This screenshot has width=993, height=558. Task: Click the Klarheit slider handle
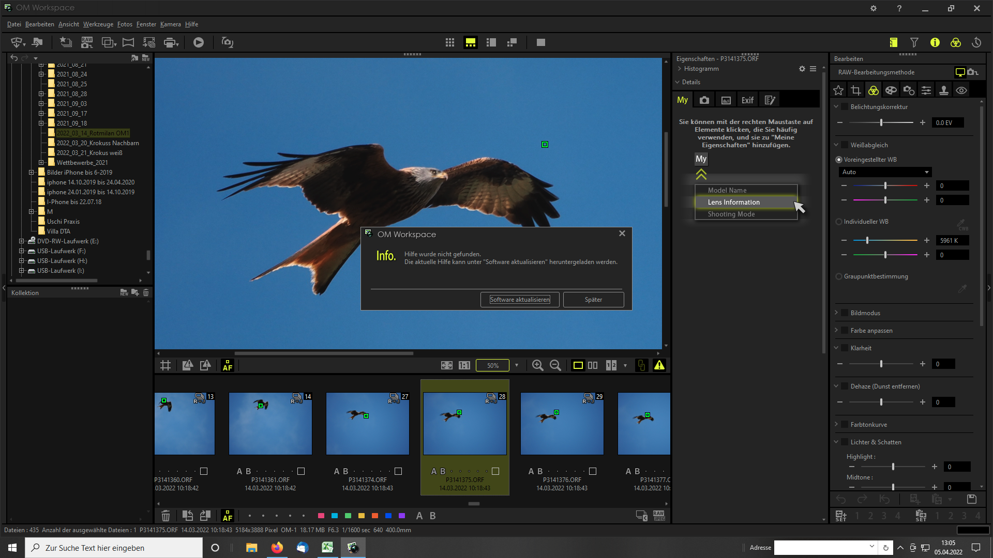881,364
